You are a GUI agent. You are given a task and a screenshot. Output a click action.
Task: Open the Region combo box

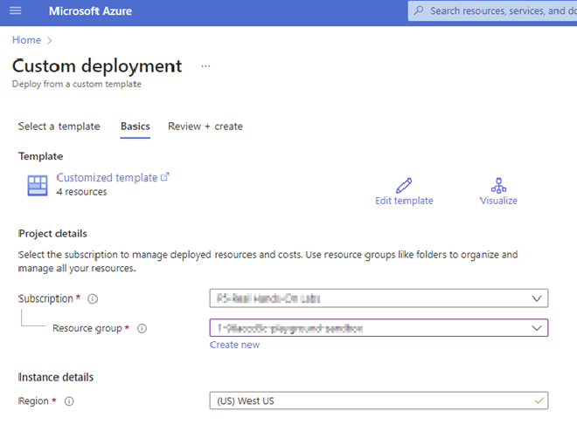click(x=379, y=400)
